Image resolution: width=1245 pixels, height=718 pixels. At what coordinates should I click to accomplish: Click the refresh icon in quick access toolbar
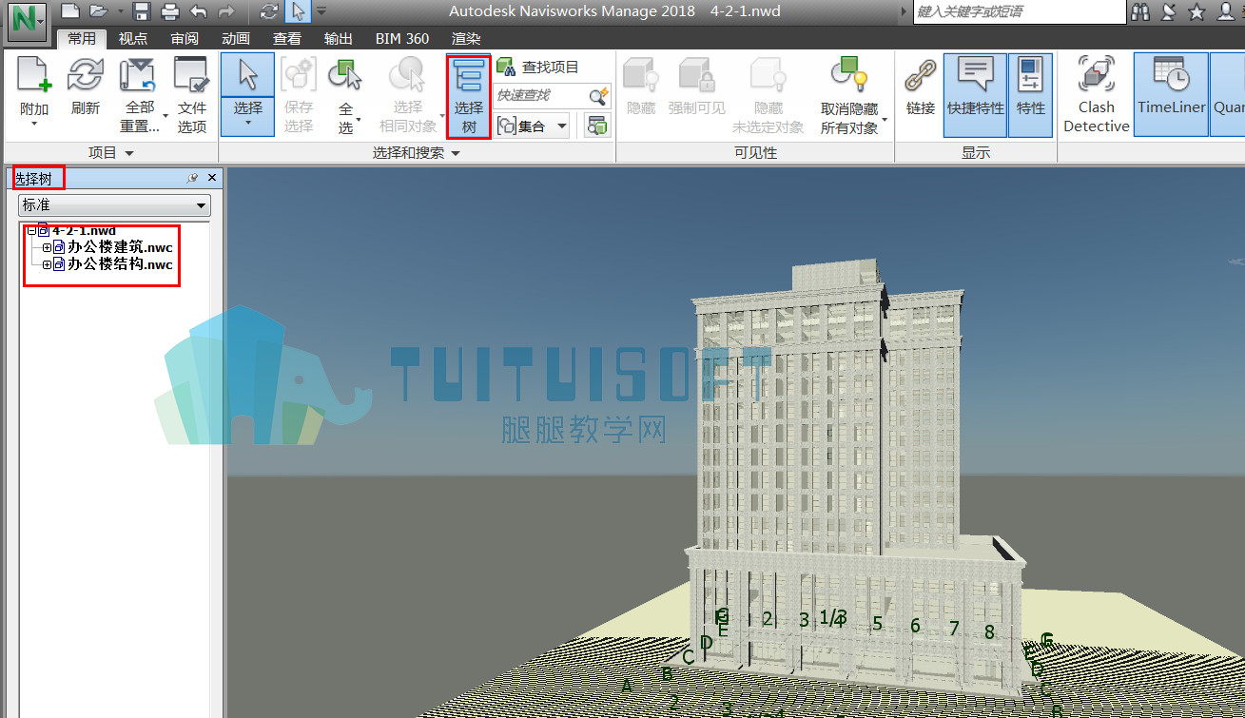270,12
